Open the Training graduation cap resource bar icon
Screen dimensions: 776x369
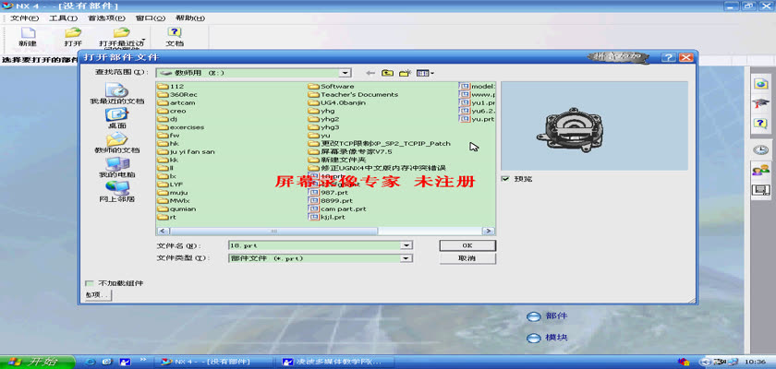[x=760, y=103]
